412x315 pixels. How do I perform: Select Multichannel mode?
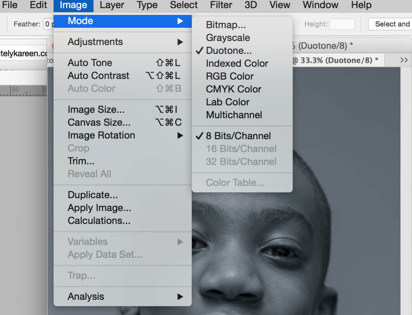pyautogui.click(x=242, y=115)
